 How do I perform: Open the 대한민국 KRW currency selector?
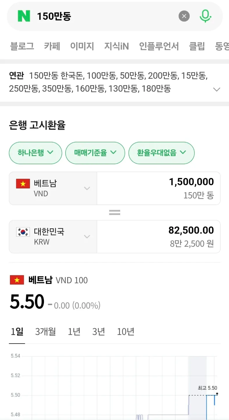pos(53,237)
